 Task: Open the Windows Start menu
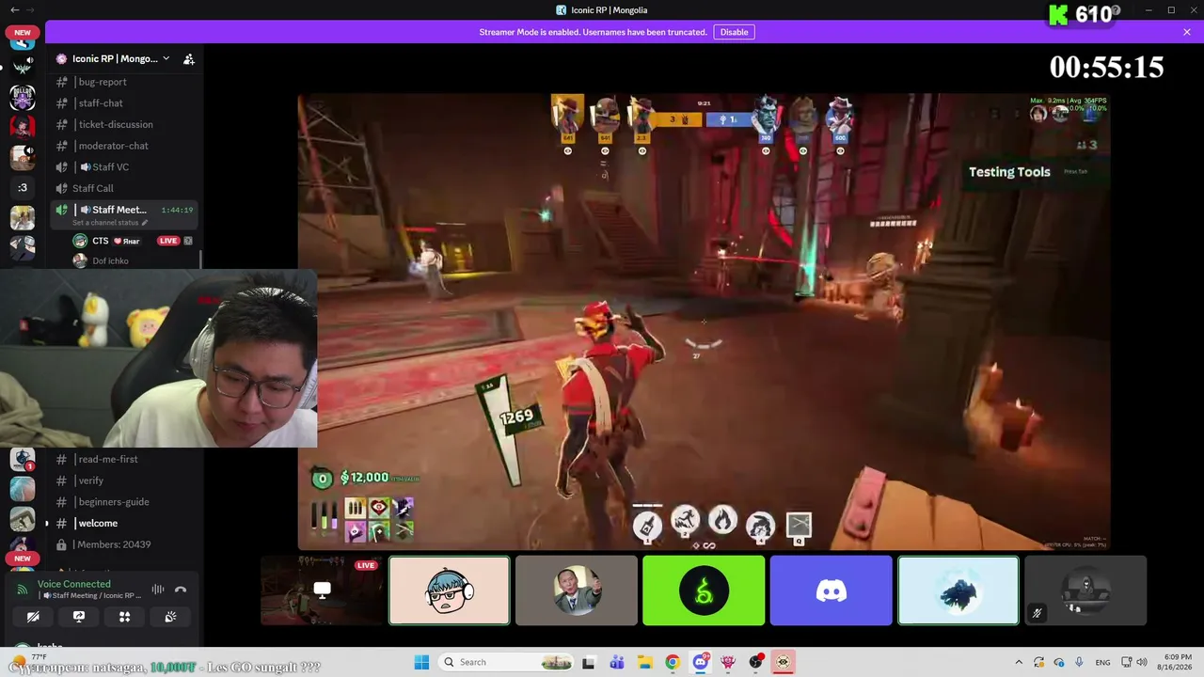click(421, 662)
